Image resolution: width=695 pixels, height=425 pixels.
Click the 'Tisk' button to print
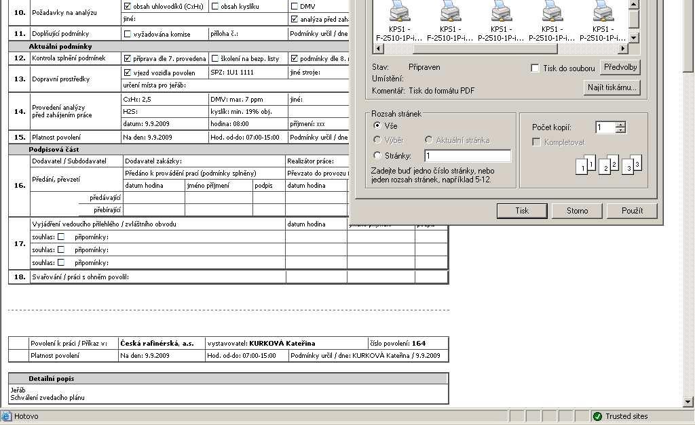(x=522, y=211)
